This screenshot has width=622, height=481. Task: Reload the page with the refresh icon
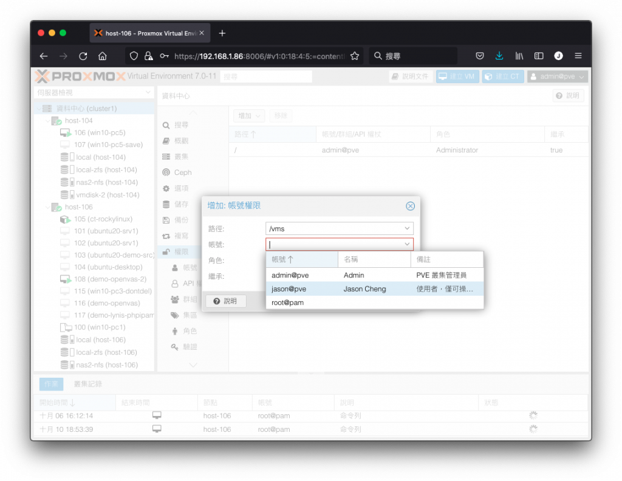[83, 56]
